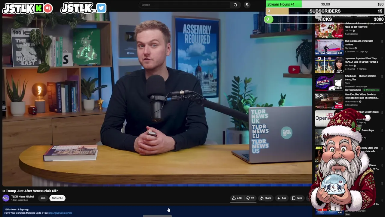Screen dimensions: 385x217
Task: Subscribe to TLDR News Global
Action: click(57, 198)
